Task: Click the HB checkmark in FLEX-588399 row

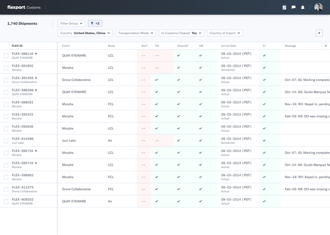Action: coord(200,92)
